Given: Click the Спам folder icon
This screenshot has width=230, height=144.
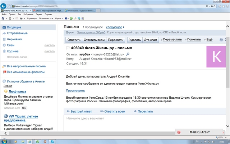Looking at the screenshot, I should [4, 45].
